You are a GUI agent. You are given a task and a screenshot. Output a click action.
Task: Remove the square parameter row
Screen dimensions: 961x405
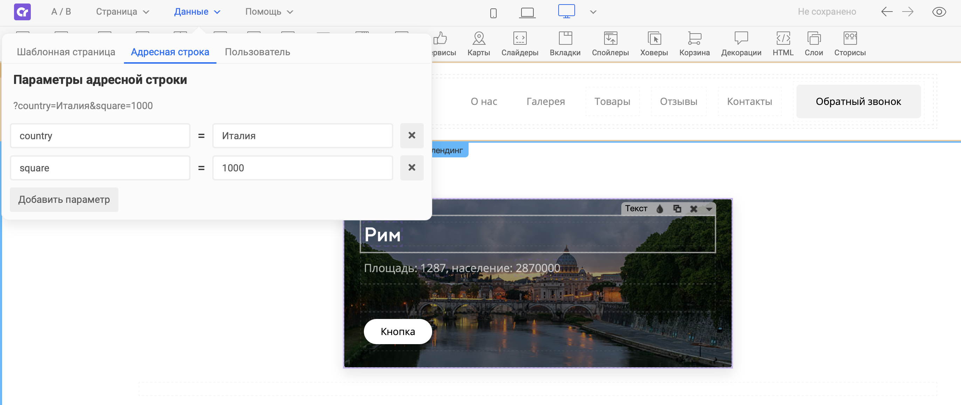[412, 167]
